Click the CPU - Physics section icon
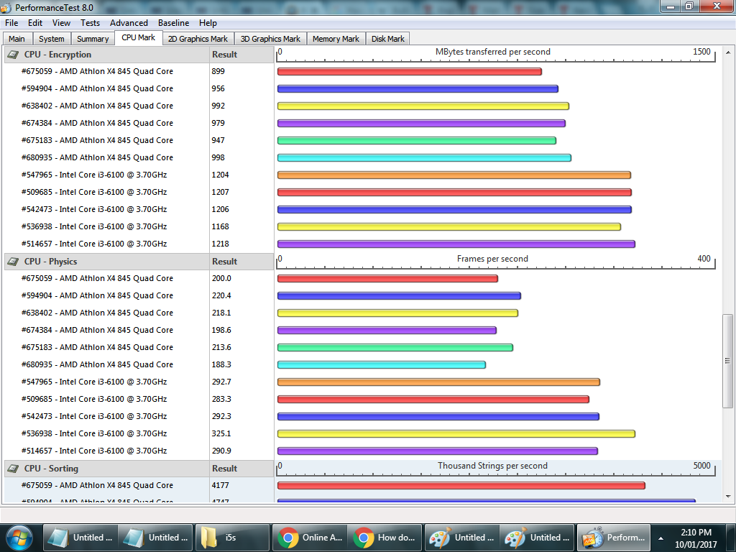 tap(14, 262)
